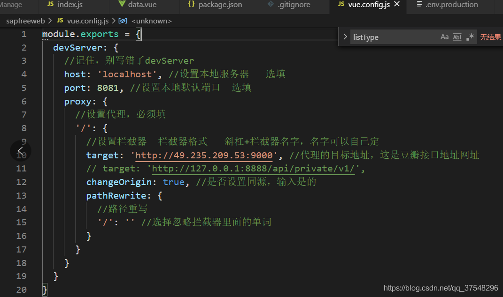This screenshot has width=503, height=297.
Task: Toggle Match Whole Word in the search widget
Action: pyautogui.click(x=457, y=37)
